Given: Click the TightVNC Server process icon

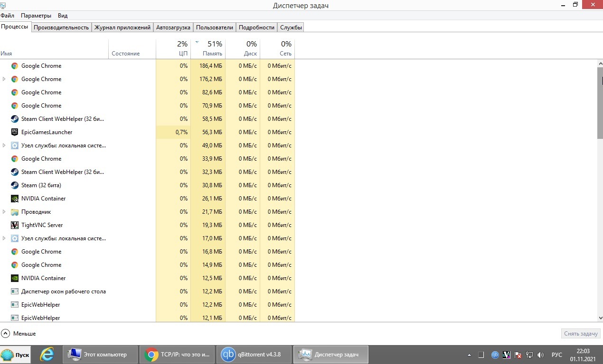Looking at the screenshot, I should [15, 225].
